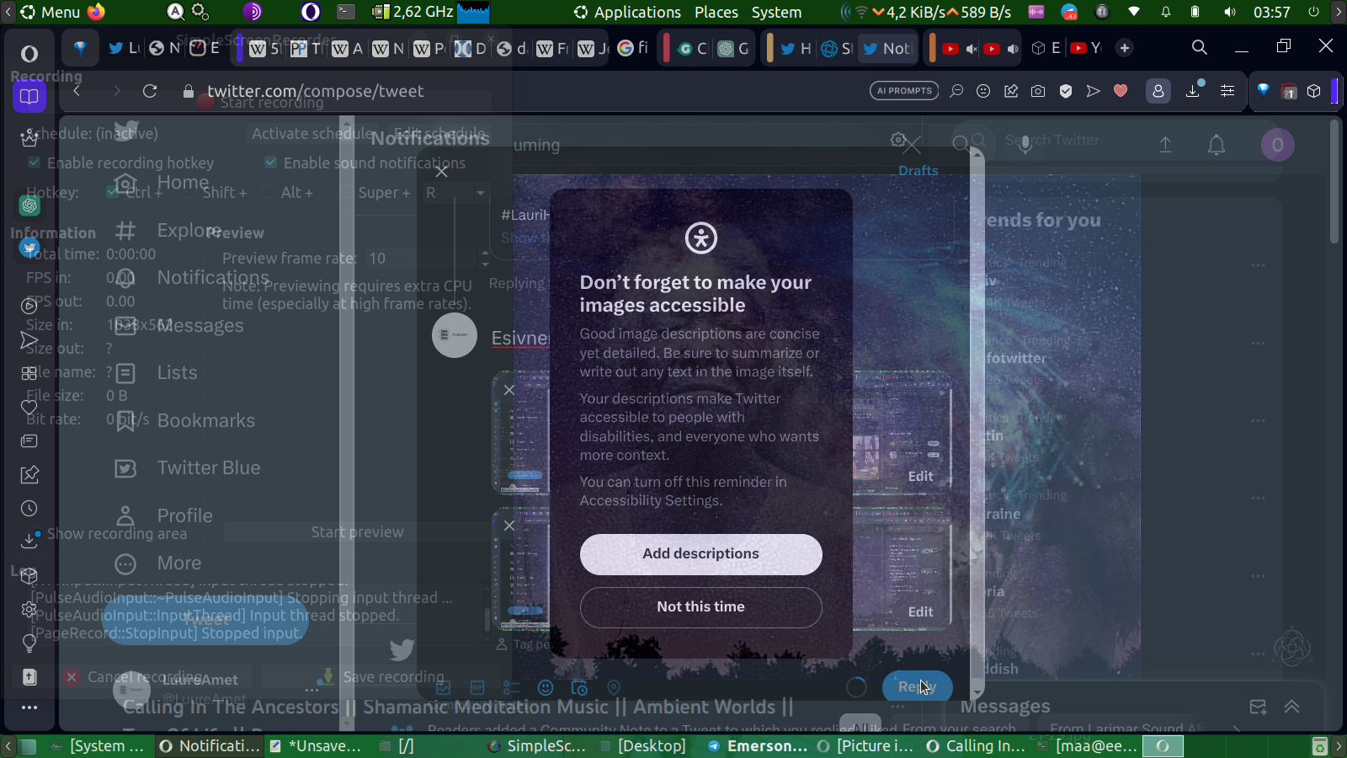Open the More menu in Twitter sidebar
Viewport: 1347px width, 758px height.
[158, 563]
